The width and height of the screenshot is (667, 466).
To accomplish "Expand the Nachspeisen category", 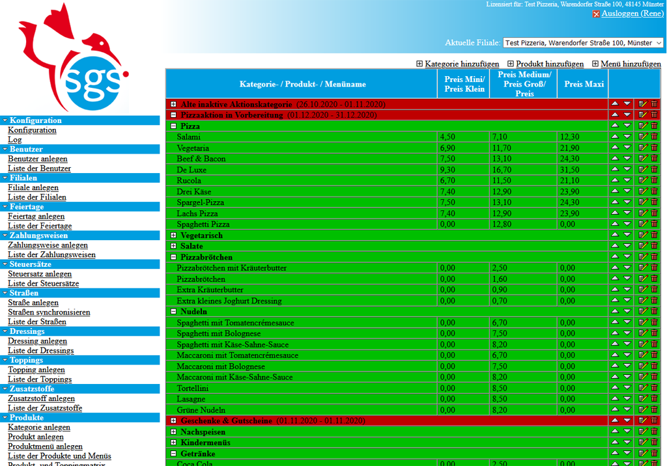I will tap(173, 432).
